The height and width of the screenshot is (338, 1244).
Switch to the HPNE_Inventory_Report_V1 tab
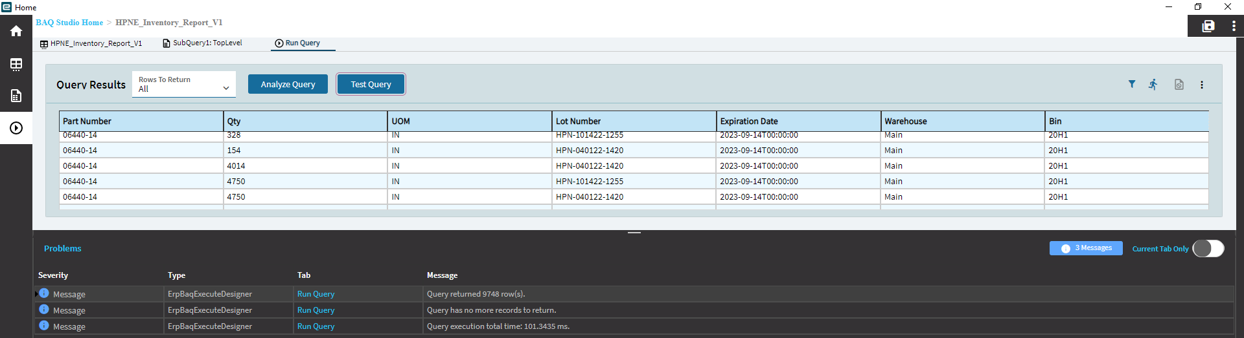pos(91,43)
